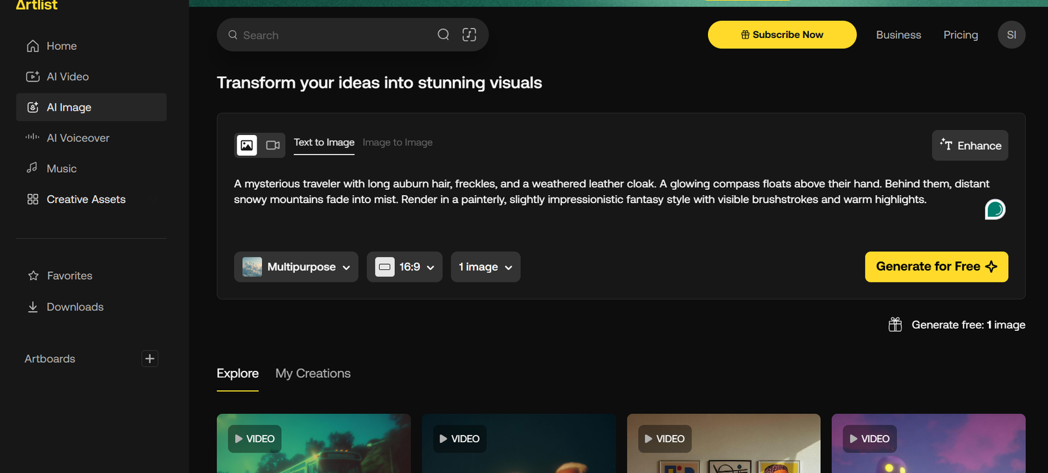Open the Multipurpose model dropdown
The height and width of the screenshot is (473, 1048).
coord(296,267)
